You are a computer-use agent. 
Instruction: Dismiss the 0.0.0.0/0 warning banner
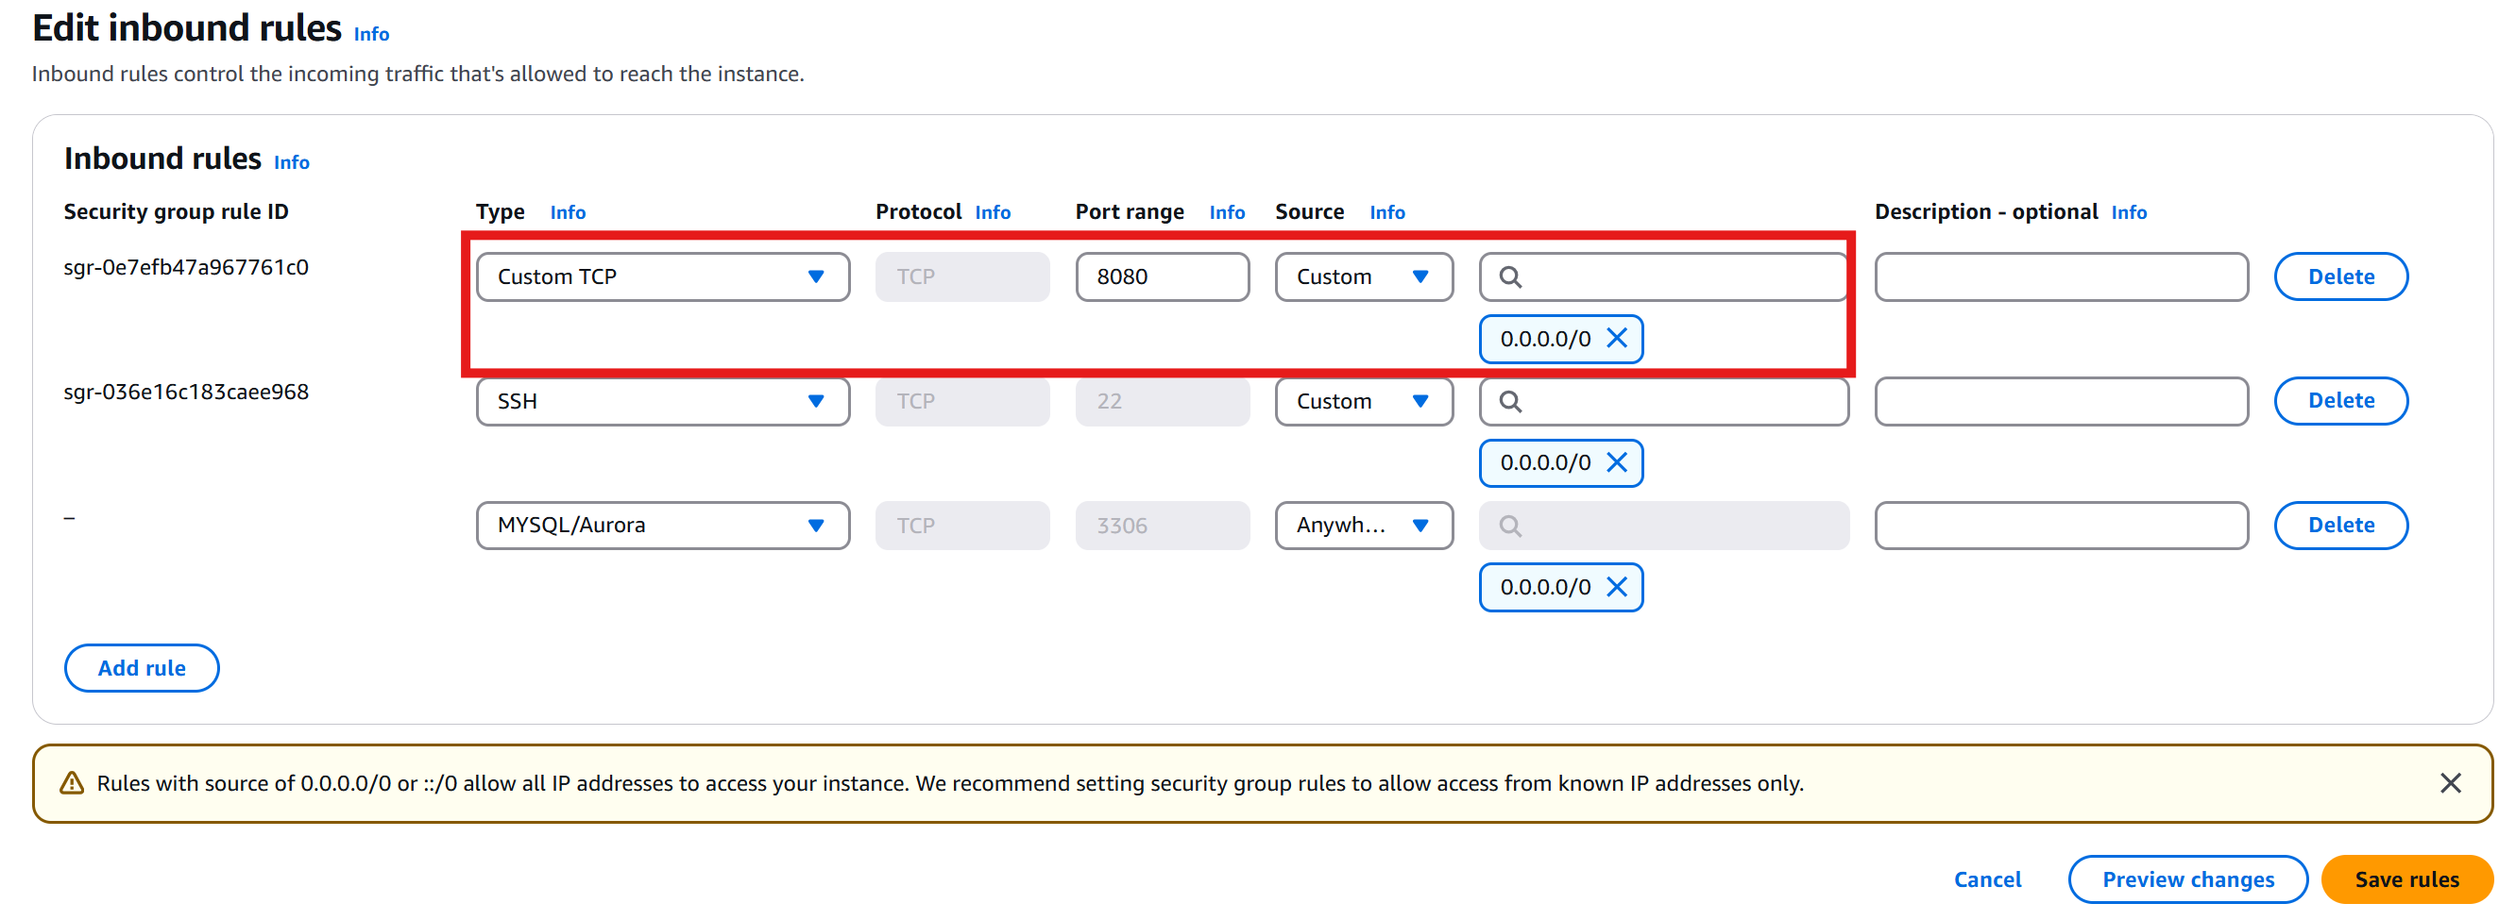pyautogui.click(x=2450, y=783)
